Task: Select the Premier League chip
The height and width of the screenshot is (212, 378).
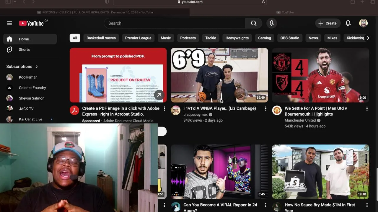Action: point(138,38)
